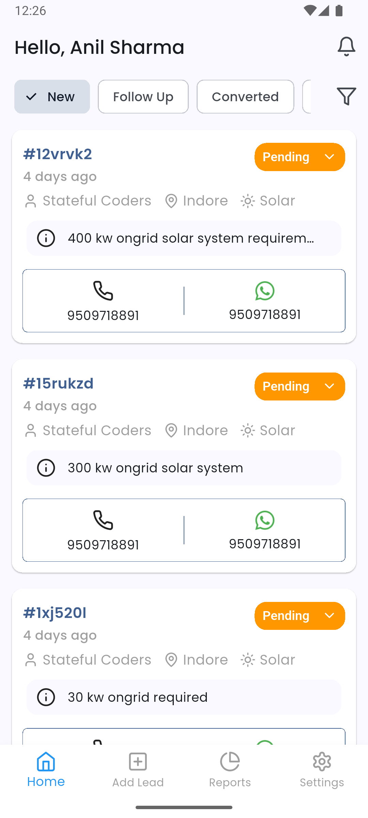The width and height of the screenshot is (368, 818).
Task: Expand Pending status dropdown for #15rukzd
Action: click(300, 387)
